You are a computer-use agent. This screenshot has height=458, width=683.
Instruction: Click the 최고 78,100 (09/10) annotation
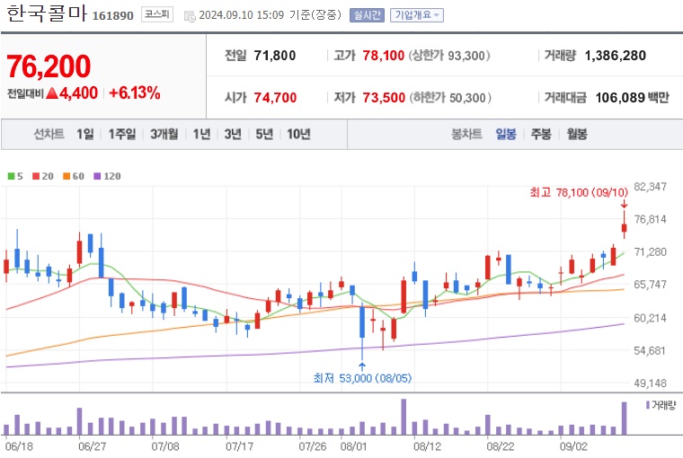point(579,192)
